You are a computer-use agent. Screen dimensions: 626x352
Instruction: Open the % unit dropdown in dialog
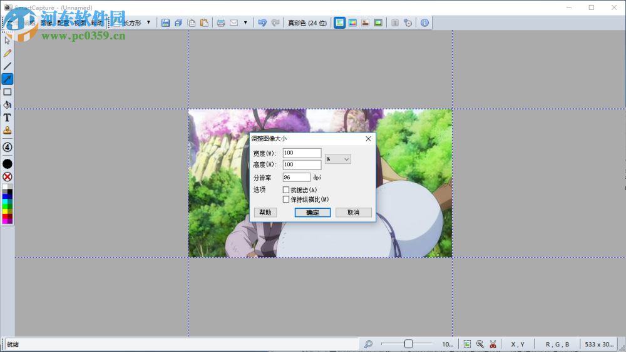[x=338, y=159]
